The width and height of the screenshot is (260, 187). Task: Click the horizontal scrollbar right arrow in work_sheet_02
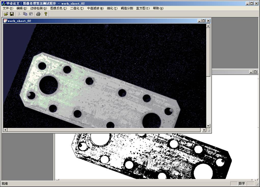(204, 130)
